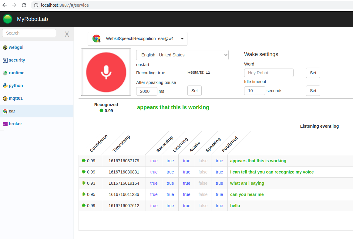Click Set button for wake word
The height and width of the screenshot is (239, 353).
313,73
